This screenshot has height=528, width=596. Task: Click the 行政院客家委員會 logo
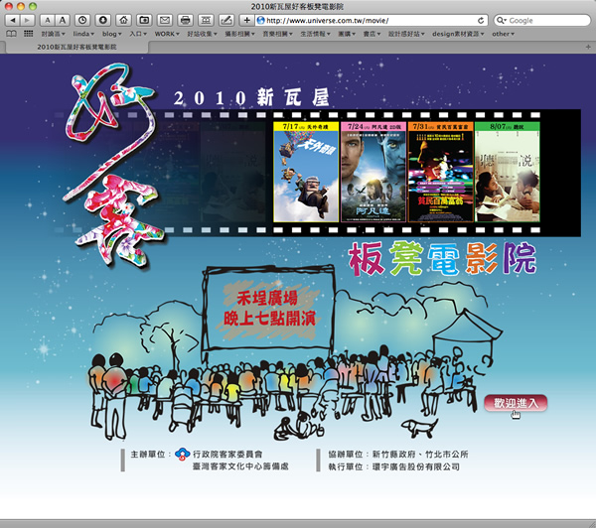(x=183, y=455)
